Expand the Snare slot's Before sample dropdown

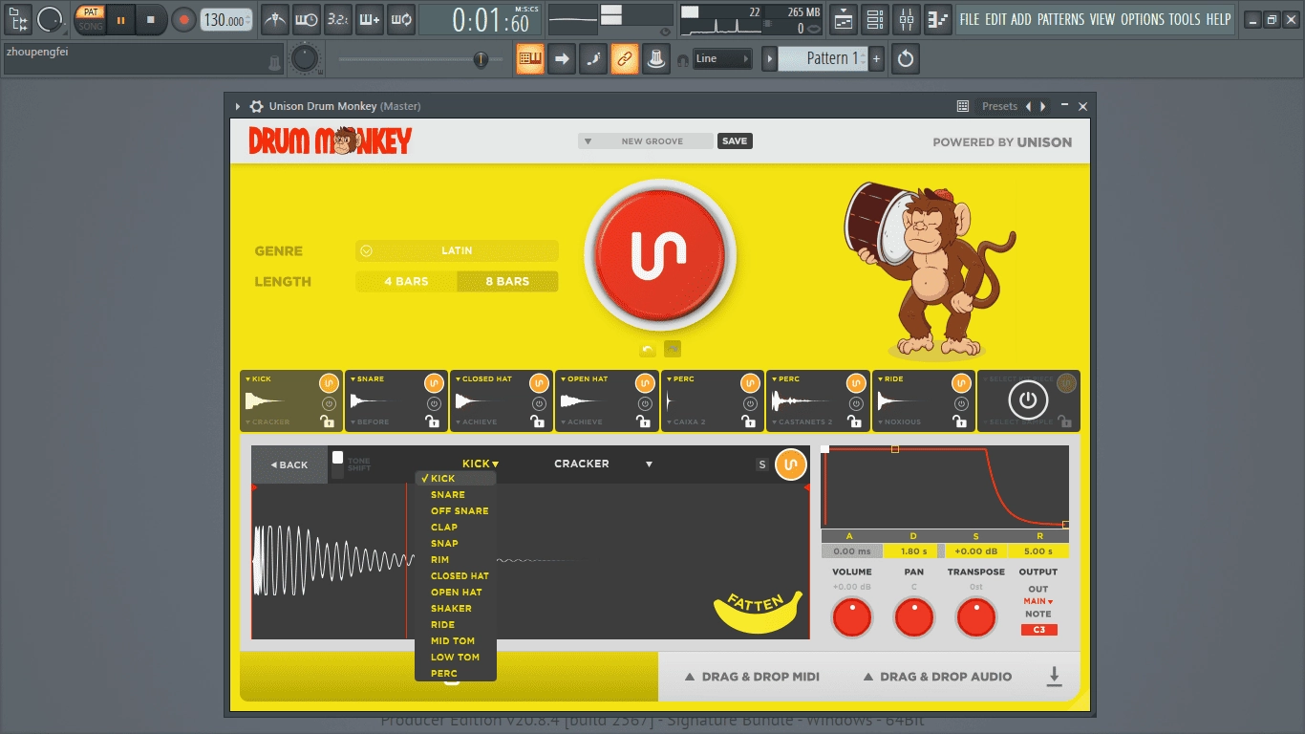coord(370,421)
